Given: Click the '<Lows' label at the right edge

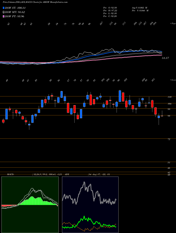Looking at the screenshot, I should pyautogui.click(x=173, y=80).
